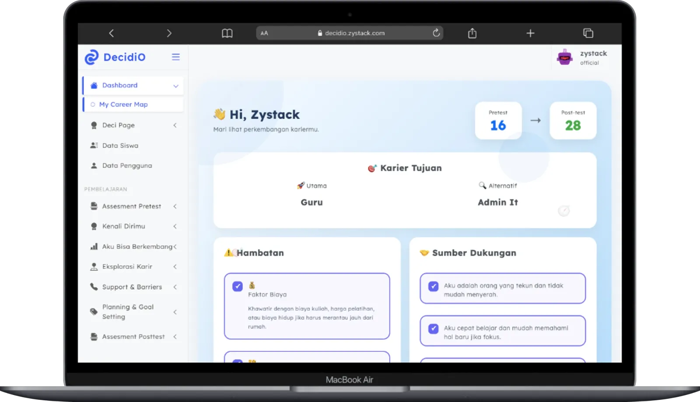The height and width of the screenshot is (402, 700).
Task: Click the decidio.zystack.com address bar
Action: (x=350, y=33)
